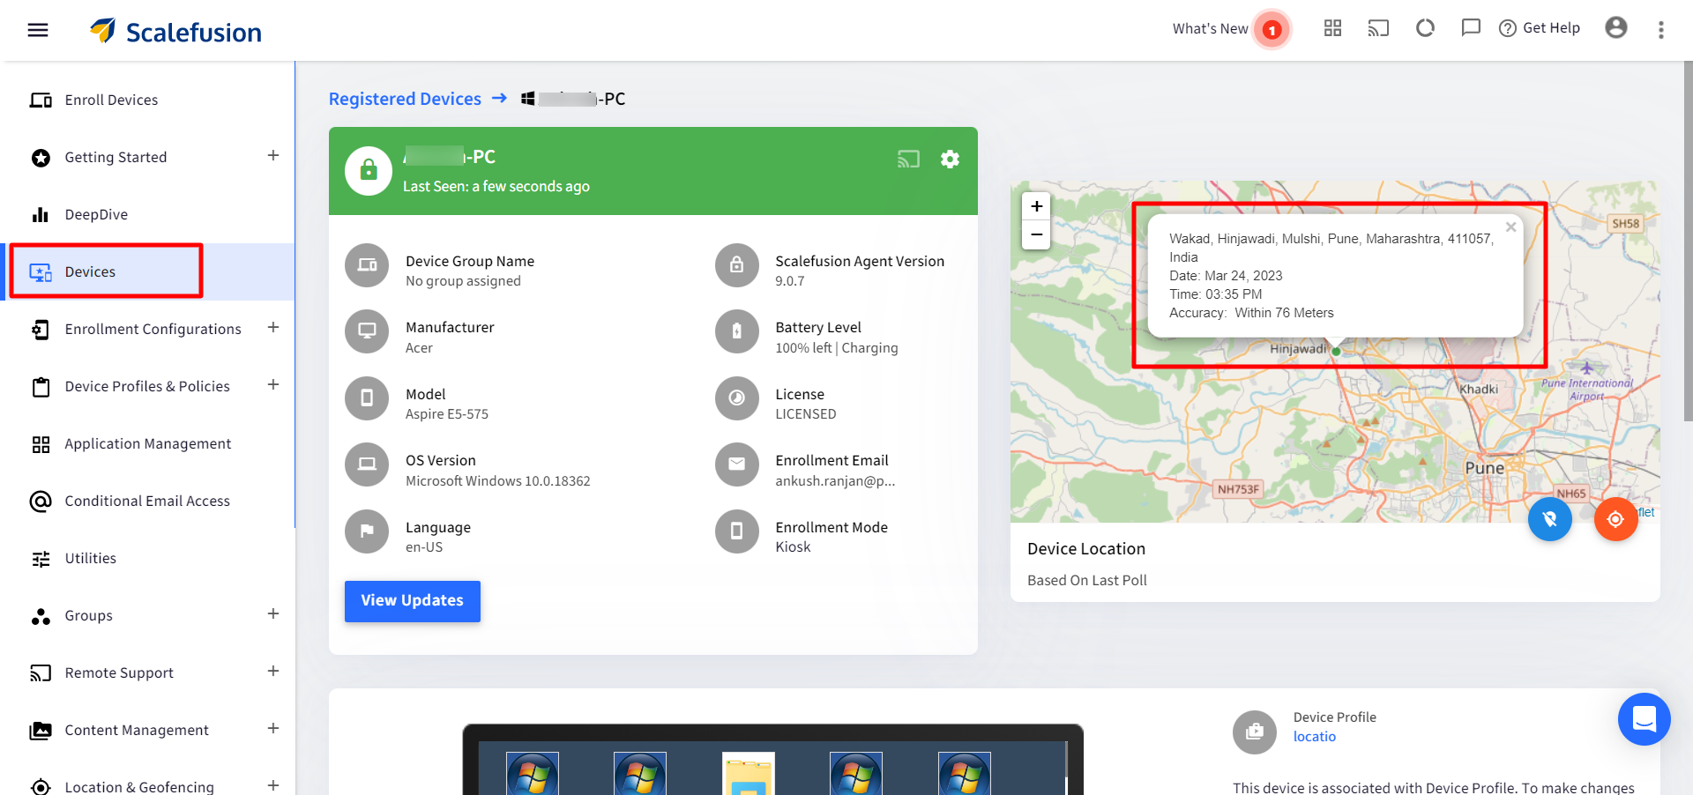Open the vertical three-dot more menu
This screenshot has height=795, width=1693.
1661,30
